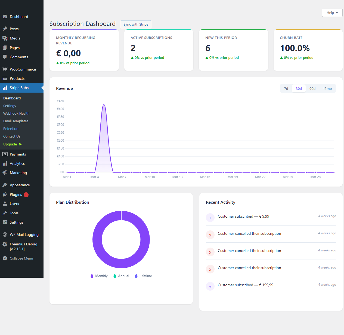Click the Marketing megaphone icon
Image resolution: width=344 pixels, height=335 pixels.
pyautogui.click(x=5, y=173)
